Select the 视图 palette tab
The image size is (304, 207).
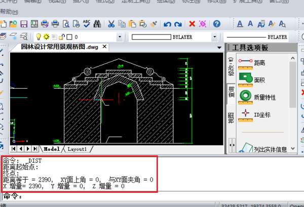[231, 118]
